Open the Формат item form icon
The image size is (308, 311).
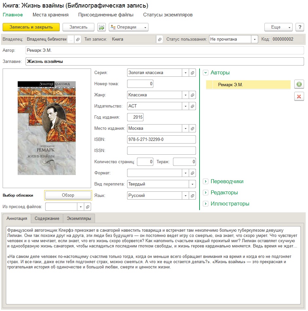192,173
